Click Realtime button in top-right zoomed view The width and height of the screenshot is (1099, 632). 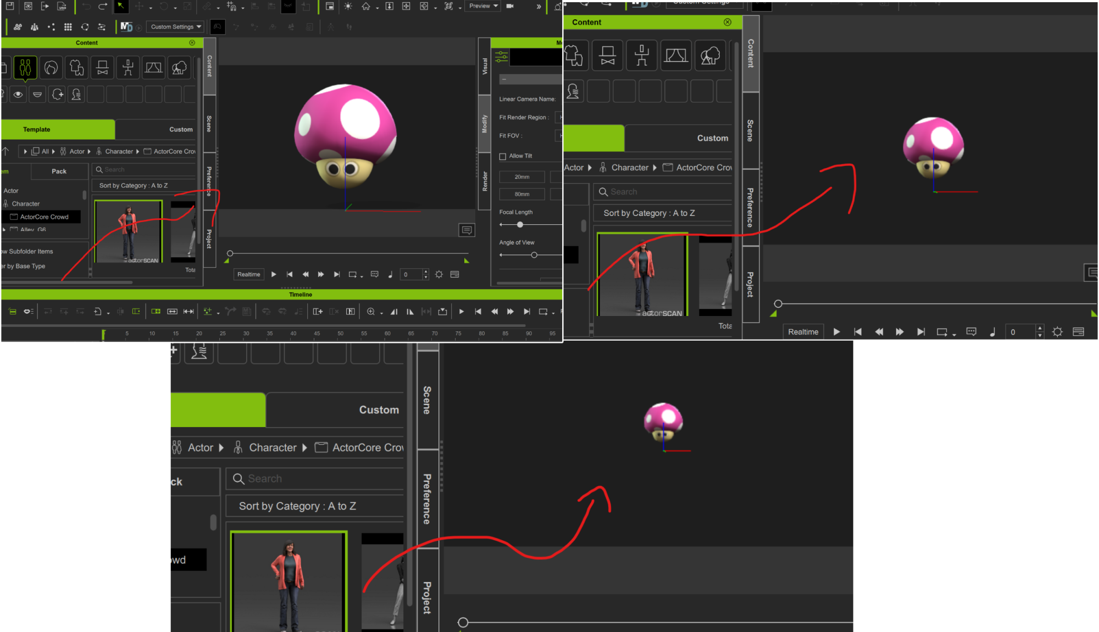(x=803, y=331)
